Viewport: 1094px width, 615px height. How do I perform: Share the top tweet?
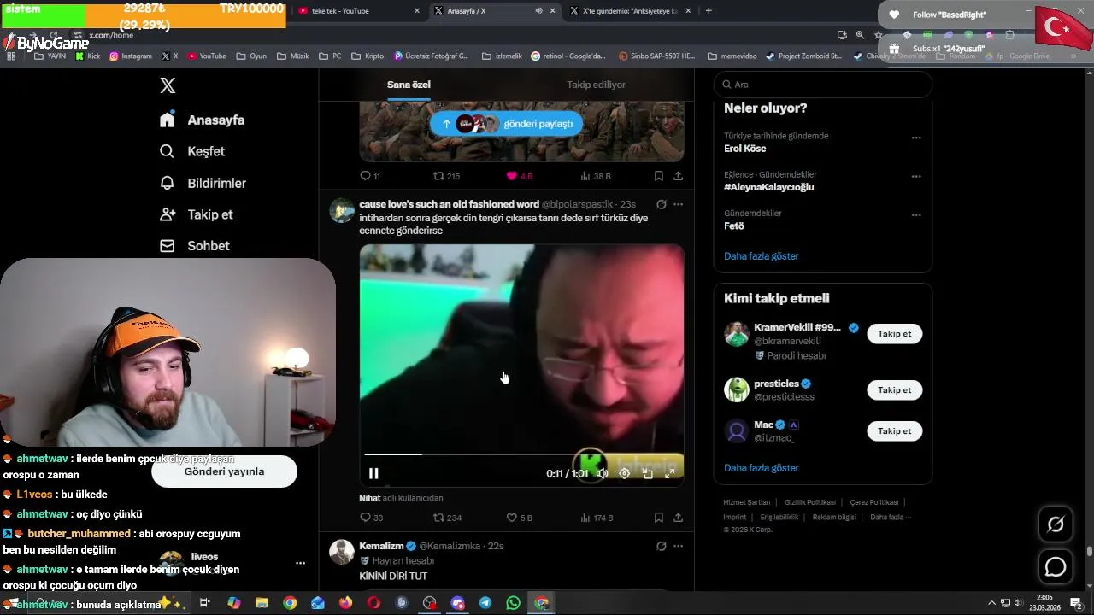678,176
